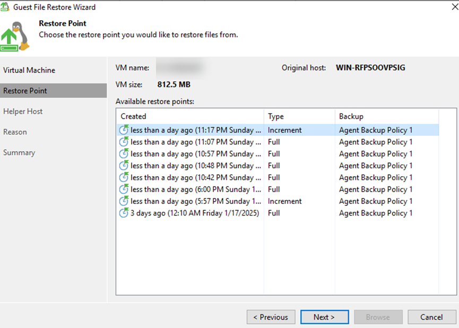Click restore point icon for Friday 1/17/2025
The image size is (459, 328).
tap(124, 213)
